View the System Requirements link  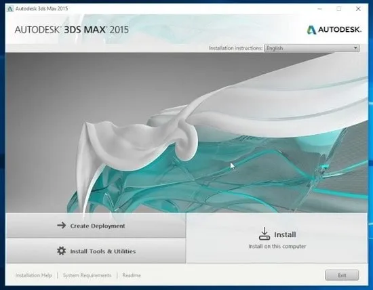pos(87,275)
